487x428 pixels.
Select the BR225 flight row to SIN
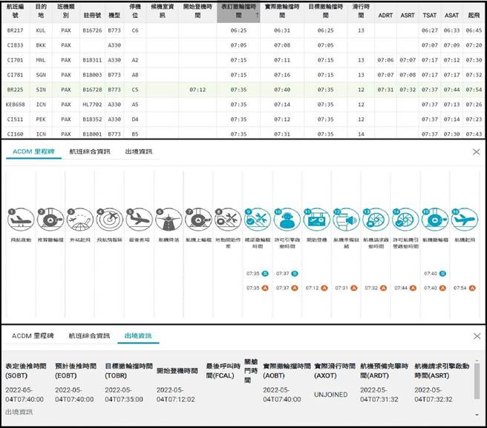click(223, 89)
